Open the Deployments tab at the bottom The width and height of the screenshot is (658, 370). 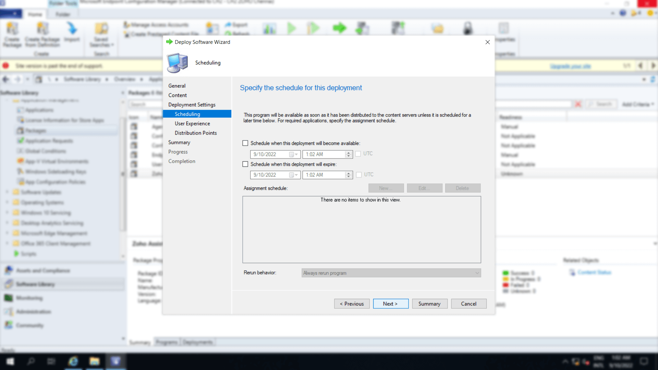point(198,342)
